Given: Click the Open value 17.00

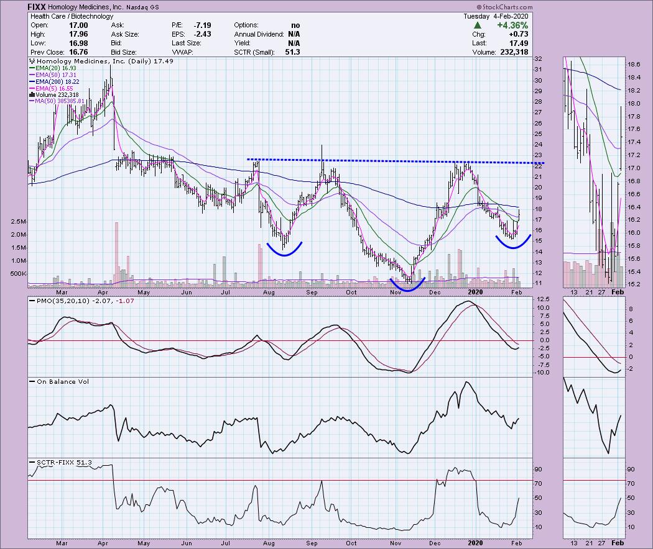Looking at the screenshot, I should 78,25.
